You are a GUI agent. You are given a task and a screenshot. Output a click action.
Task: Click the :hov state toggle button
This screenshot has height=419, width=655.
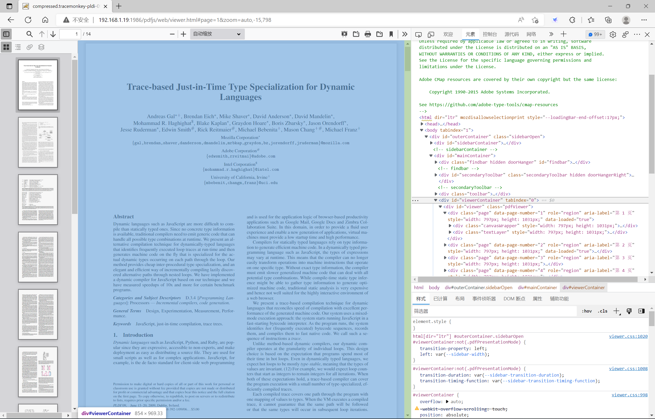[586, 311]
